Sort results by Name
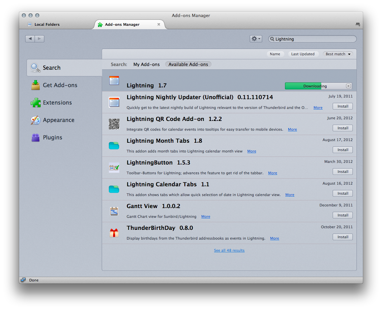Viewport: 382px width, 310px height. point(275,54)
